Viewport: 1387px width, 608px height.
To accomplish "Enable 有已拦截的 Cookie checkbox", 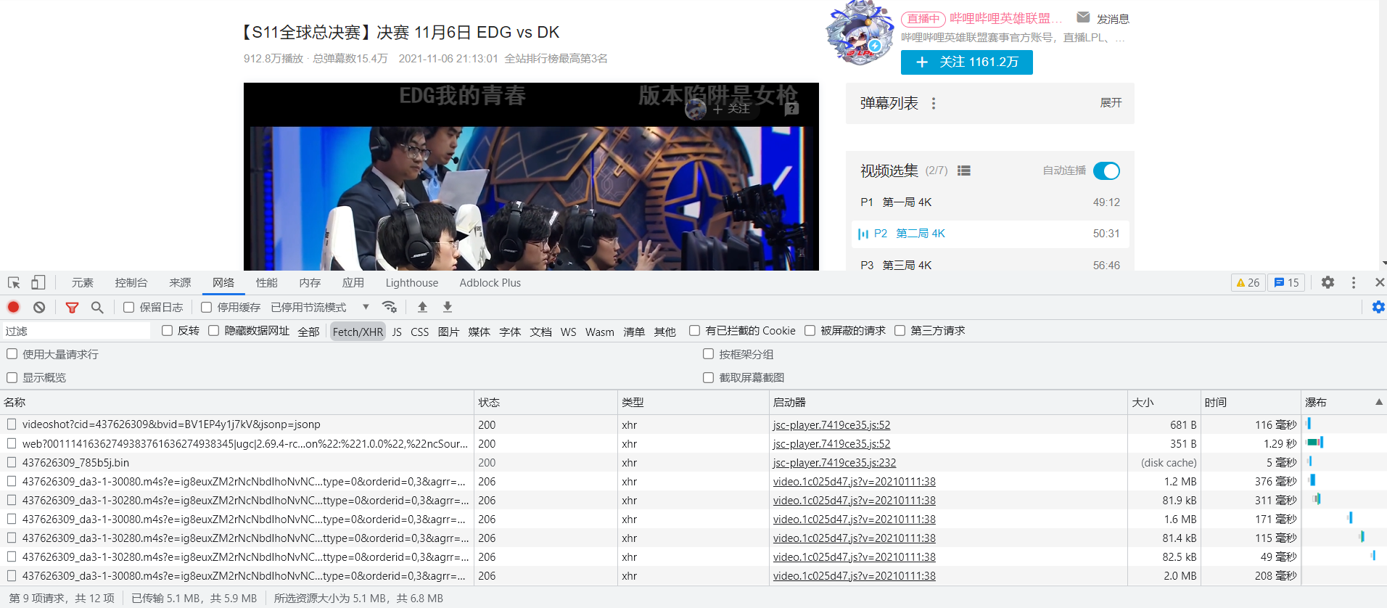I will point(694,331).
